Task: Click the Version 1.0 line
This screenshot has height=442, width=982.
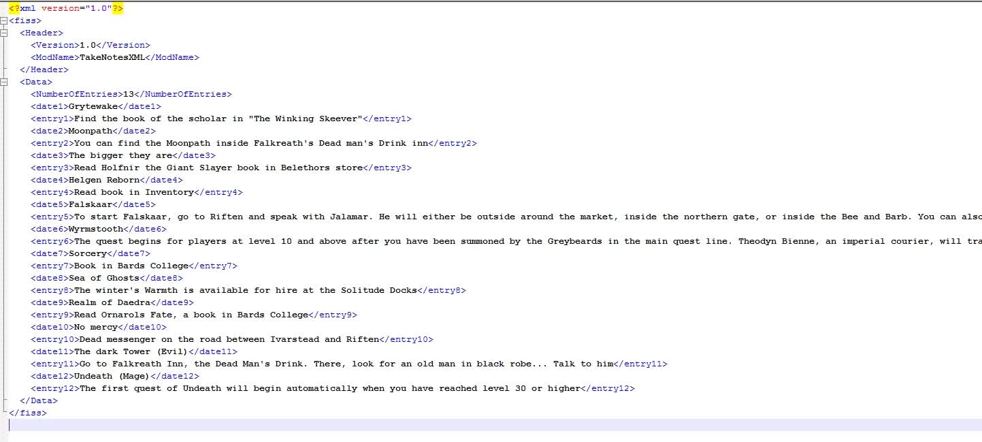Action: click(91, 45)
